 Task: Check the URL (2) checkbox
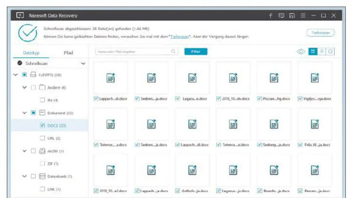(42, 138)
